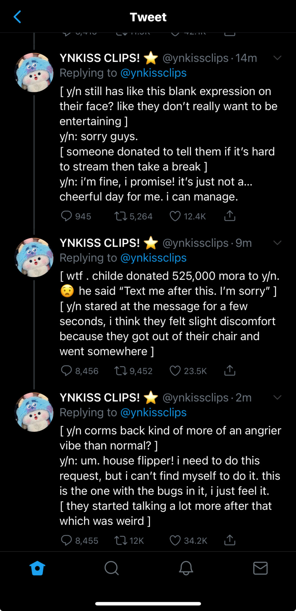Open the Search tab

[111, 568]
